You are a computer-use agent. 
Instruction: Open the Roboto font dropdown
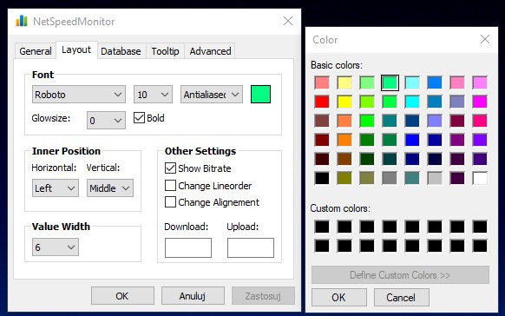(x=79, y=95)
